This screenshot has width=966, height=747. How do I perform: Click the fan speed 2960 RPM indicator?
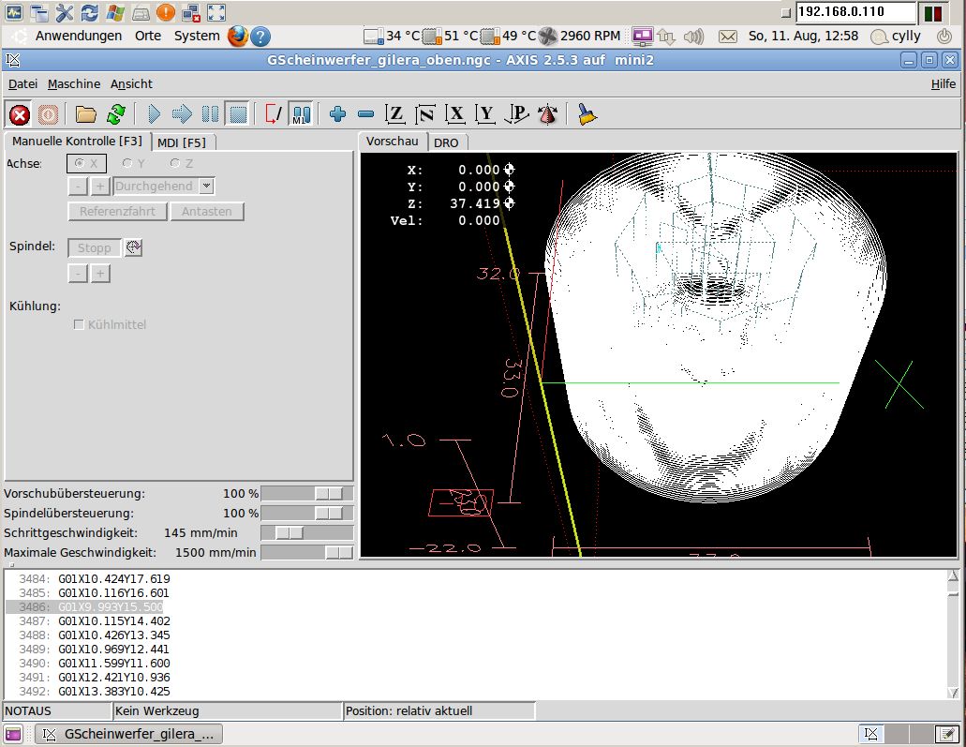pos(579,37)
